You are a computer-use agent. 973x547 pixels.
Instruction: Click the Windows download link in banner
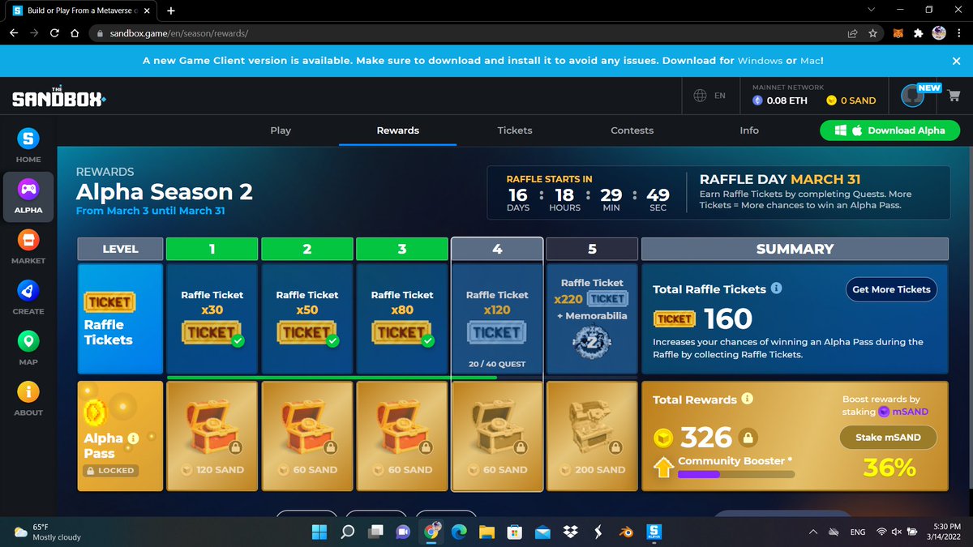pos(759,61)
